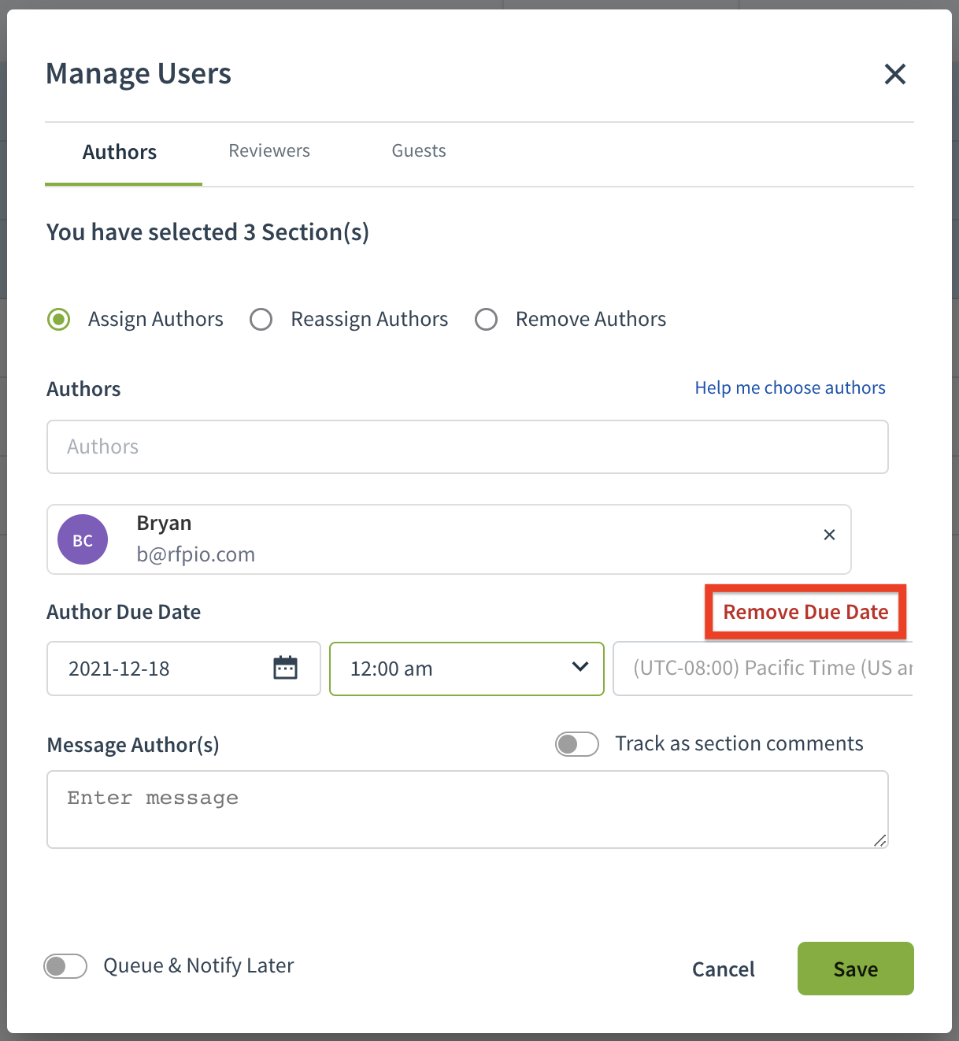Click the b@rfpio.com email text
The height and width of the screenshot is (1041, 959).
click(196, 554)
